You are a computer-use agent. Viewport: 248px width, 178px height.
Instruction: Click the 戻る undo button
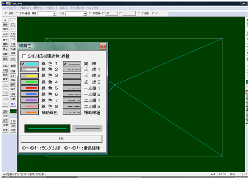[13, 104]
